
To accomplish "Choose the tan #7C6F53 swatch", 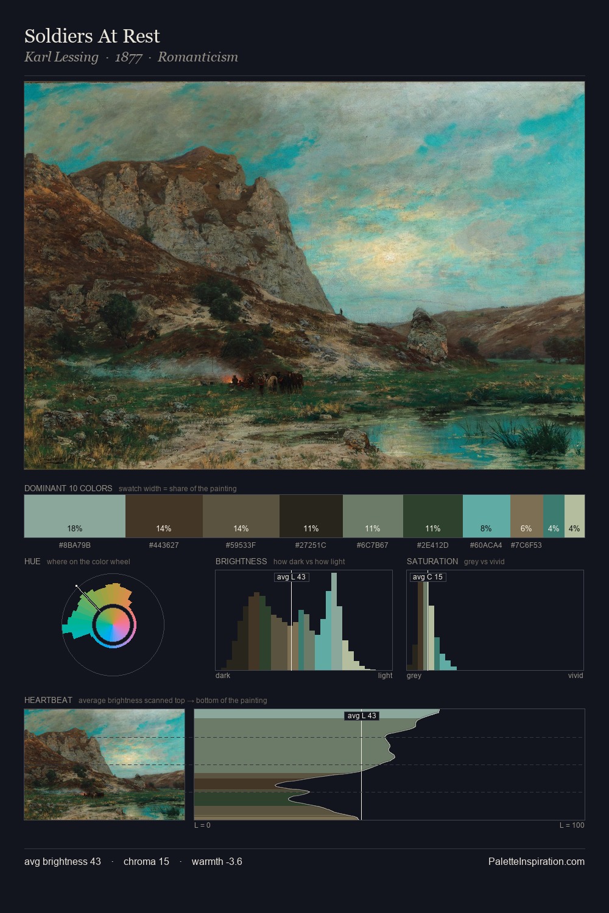I will tap(526, 516).
